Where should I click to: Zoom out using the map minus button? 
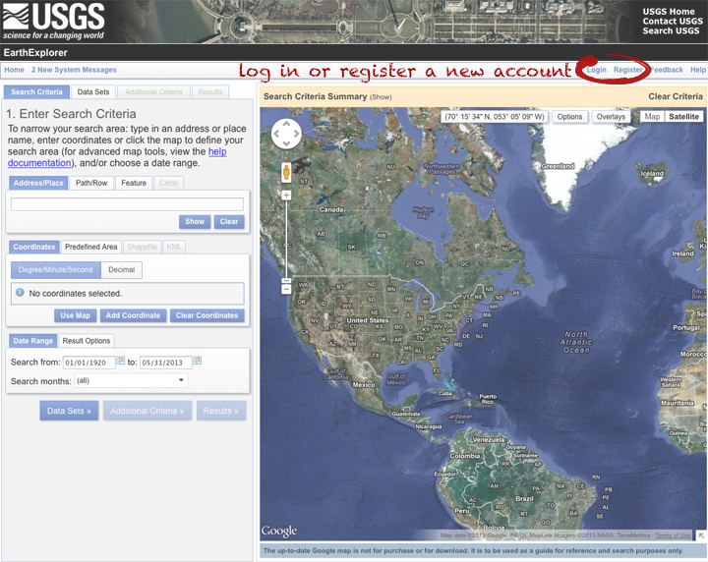pyautogui.click(x=286, y=288)
